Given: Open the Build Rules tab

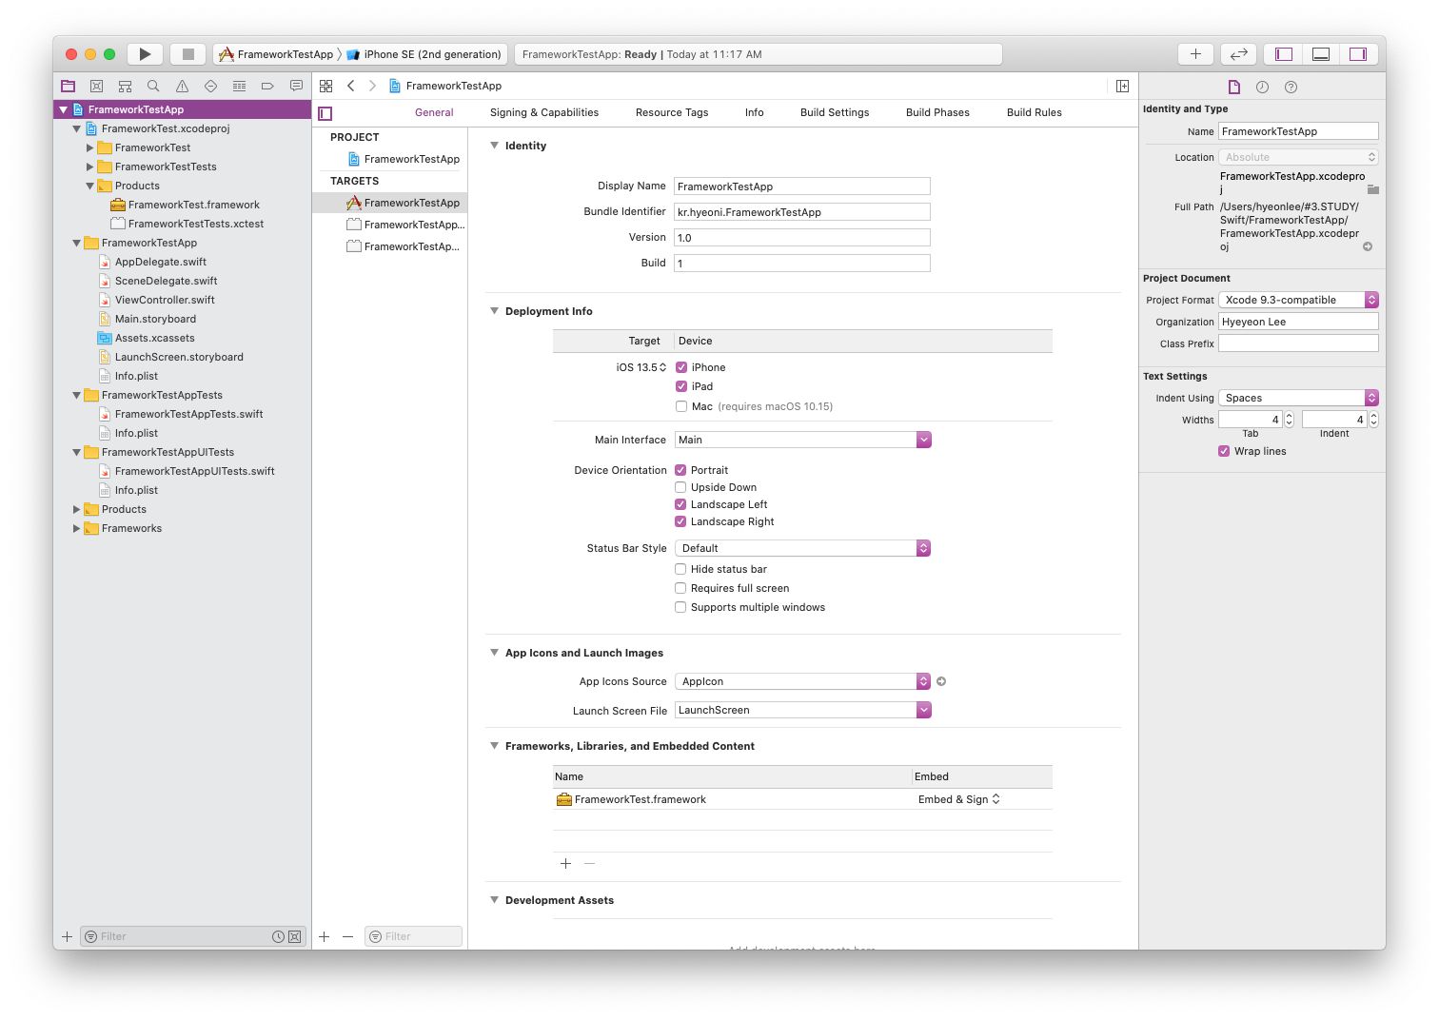Looking at the screenshot, I should point(1035,112).
